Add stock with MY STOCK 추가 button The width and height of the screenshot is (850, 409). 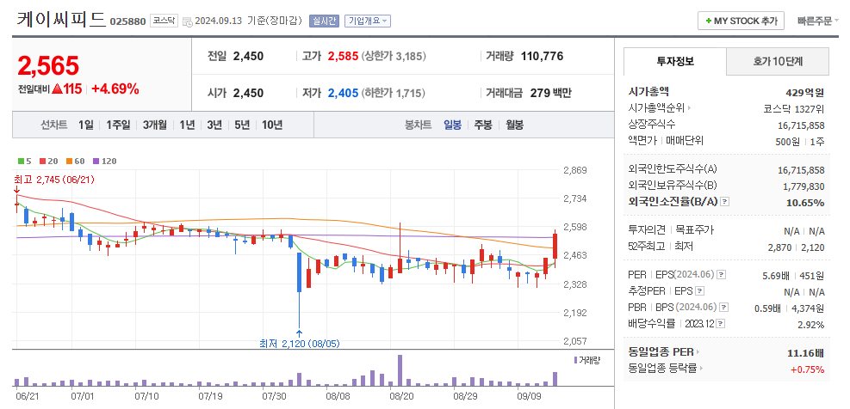(x=741, y=21)
